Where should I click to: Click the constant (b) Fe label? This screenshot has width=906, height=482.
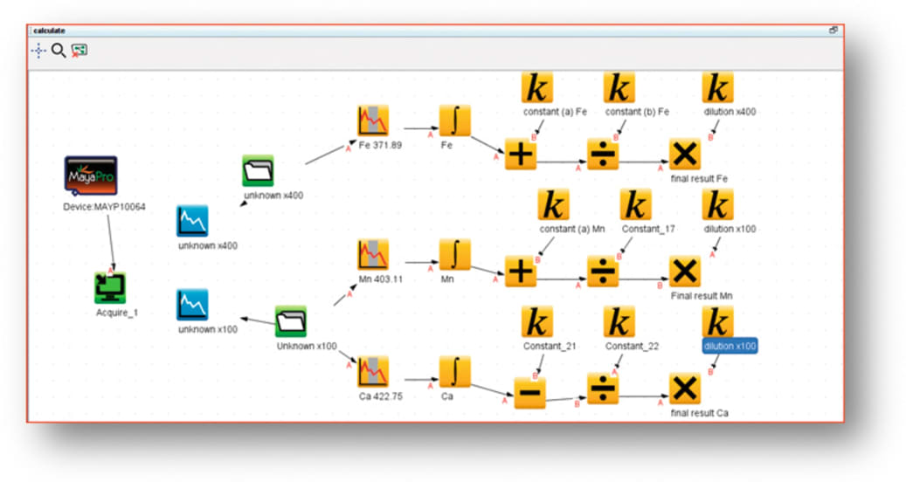(x=637, y=112)
